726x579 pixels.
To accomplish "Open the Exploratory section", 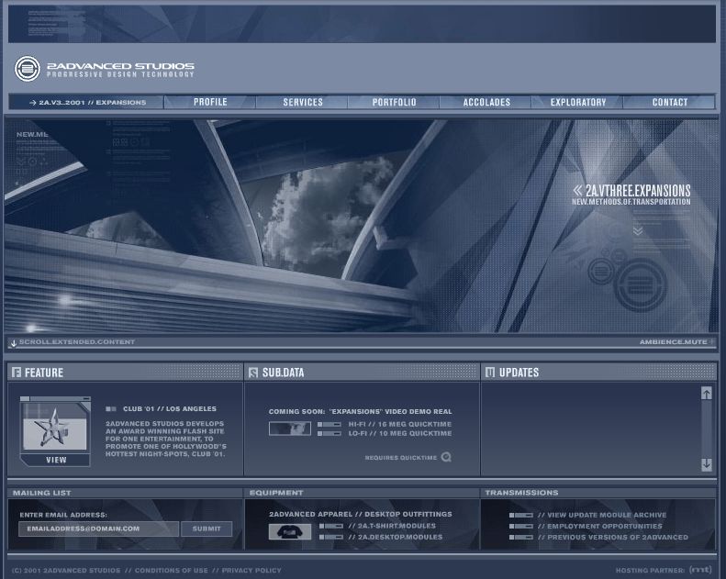I will [x=578, y=102].
